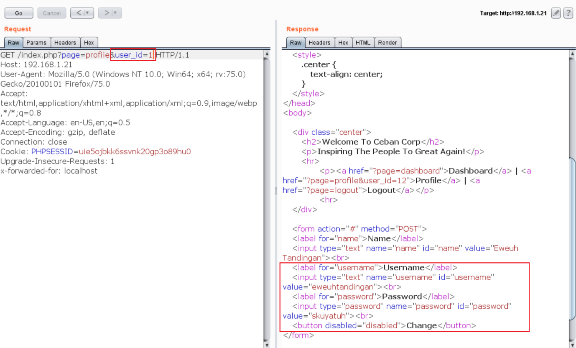Screen dimensions: 576x348
Task: Go back to previous request in history
Action: [x=79, y=13]
